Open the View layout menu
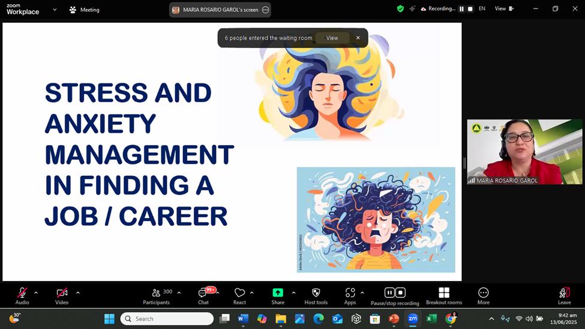Image resolution: width=585 pixels, height=329 pixels. coord(503,9)
